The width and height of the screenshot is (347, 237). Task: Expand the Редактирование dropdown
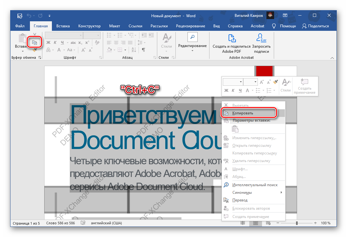click(x=192, y=51)
